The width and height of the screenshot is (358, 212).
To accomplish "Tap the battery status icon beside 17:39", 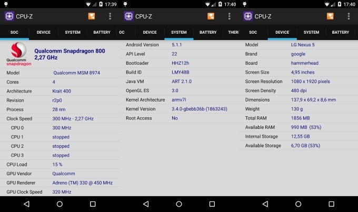I will pyautogui.click(x=101, y=4).
